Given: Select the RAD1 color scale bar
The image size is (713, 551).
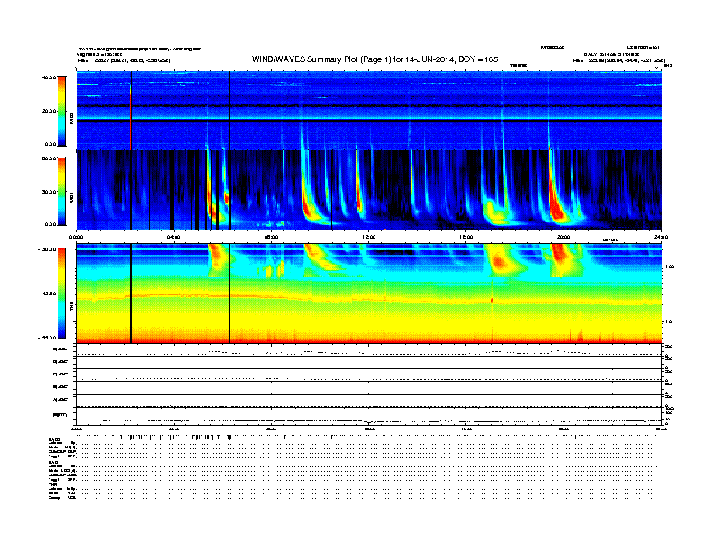Looking at the screenshot, I should point(61,191).
